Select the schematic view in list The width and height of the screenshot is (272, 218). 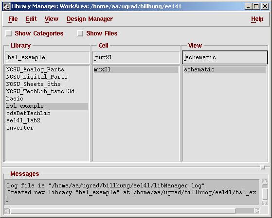point(225,69)
